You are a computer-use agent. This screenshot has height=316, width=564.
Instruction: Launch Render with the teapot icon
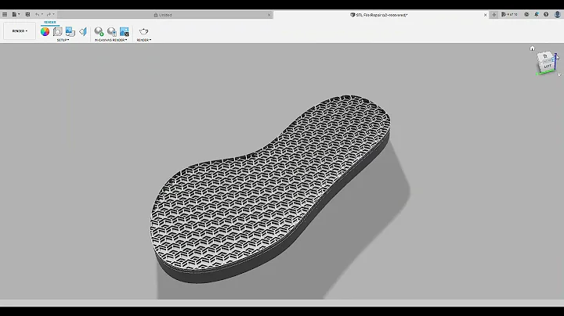coord(143,31)
